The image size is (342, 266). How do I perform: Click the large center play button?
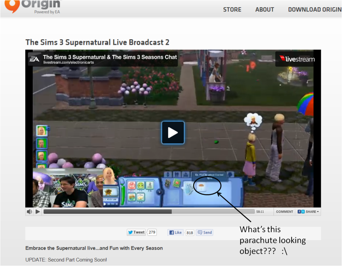173,133
